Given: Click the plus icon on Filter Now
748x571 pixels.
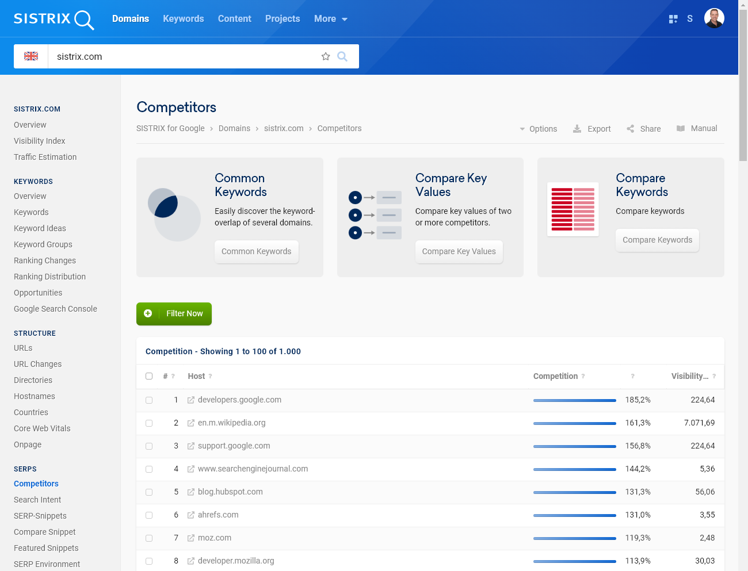Looking at the screenshot, I should [148, 313].
